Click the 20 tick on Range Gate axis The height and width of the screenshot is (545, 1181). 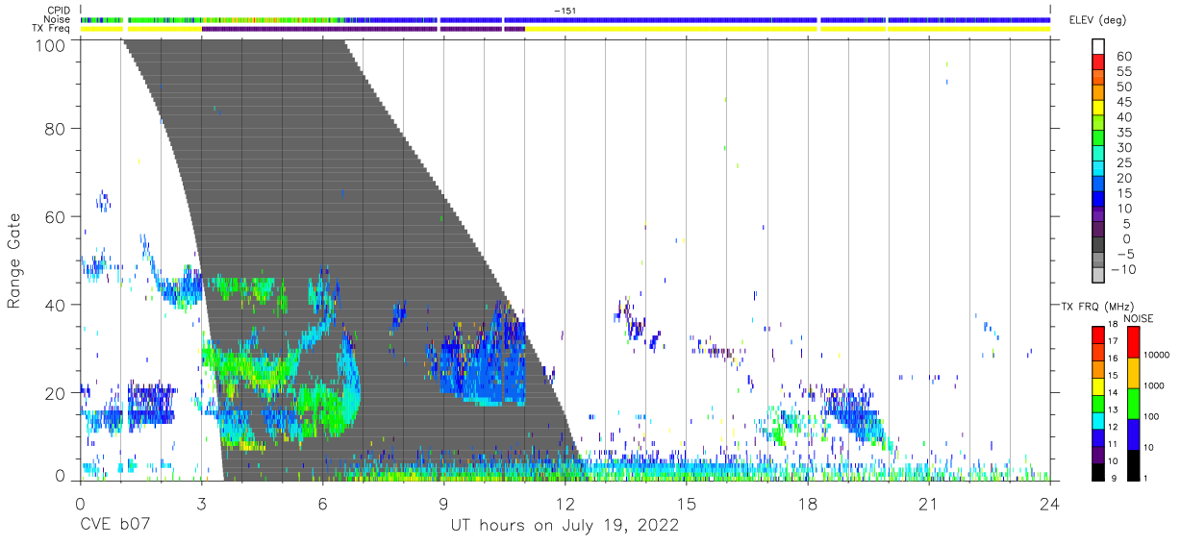coord(55,393)
